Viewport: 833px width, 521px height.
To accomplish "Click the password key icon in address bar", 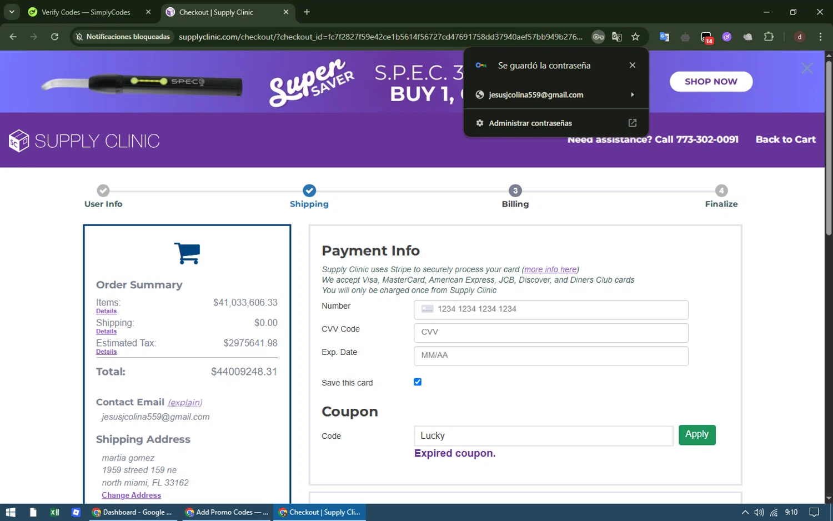I will 598,37.
